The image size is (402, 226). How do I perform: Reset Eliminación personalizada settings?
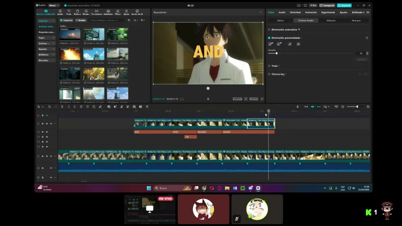tap(367, 38)
